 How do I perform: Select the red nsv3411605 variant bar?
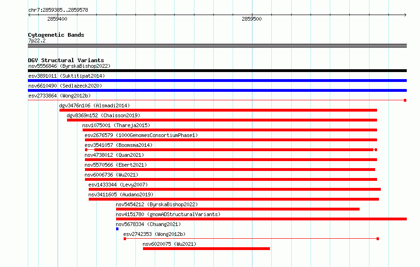point(234,199)
